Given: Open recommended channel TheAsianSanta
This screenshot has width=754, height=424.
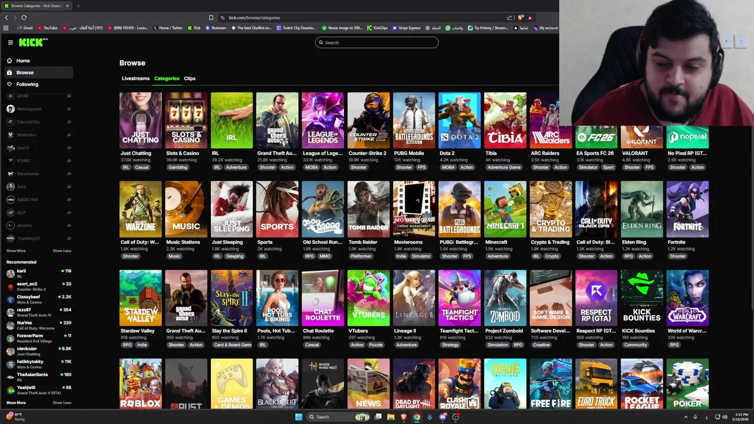Looking at the screenshot, I should click(x=38, y=377).
